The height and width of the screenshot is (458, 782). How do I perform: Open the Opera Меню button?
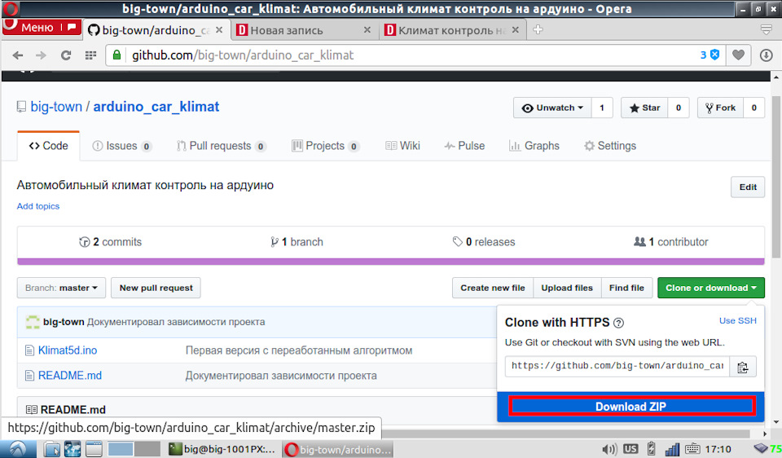click(x=41, y=28)
